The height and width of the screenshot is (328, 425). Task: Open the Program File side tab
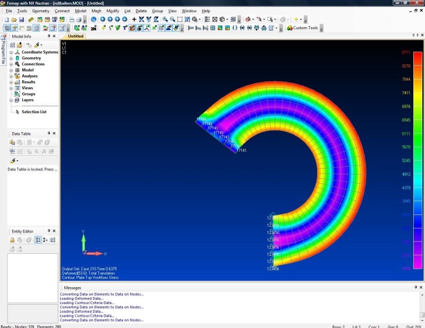click(3, 49)
